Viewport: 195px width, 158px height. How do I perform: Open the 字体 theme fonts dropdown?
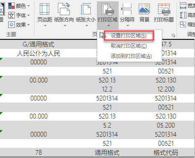click(19, 15)
